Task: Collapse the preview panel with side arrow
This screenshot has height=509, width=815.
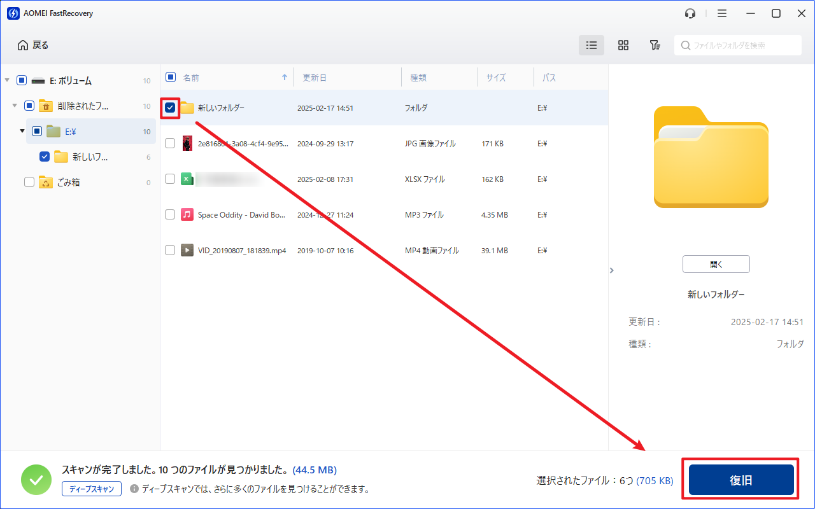Action: (612, 270)
